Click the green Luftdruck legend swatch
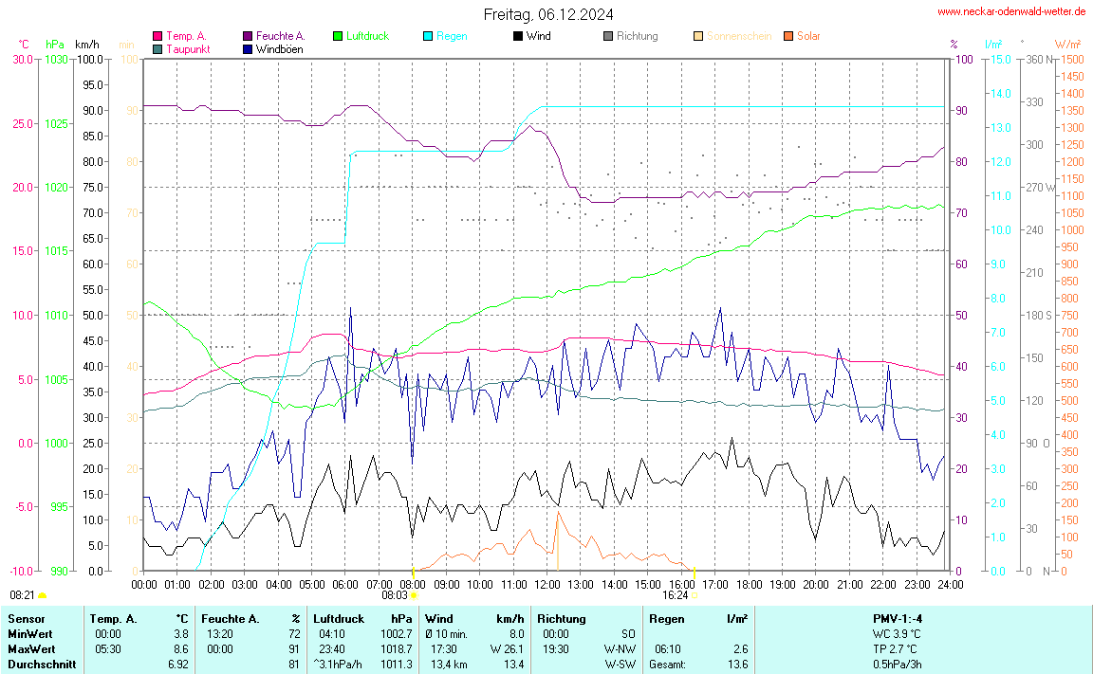1093x674 pixels. [x=338, y=37]
